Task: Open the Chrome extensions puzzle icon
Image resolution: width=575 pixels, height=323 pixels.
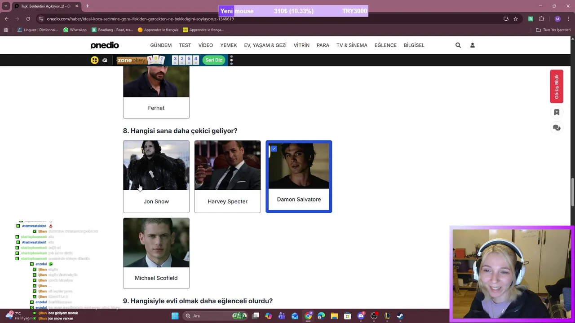Action: pos(541,19)
